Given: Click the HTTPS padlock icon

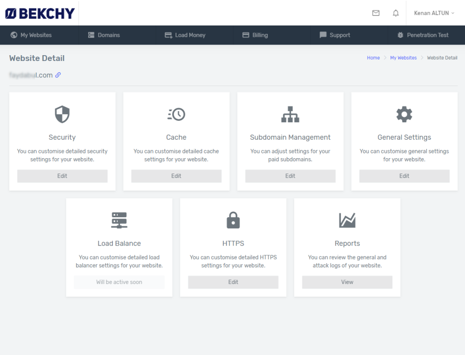Looking at the screenshot, I should [x=233, y=220].
